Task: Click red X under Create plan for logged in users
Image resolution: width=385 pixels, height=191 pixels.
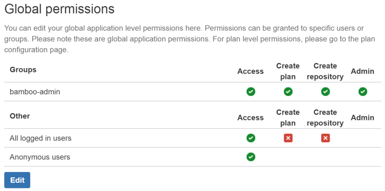Action: tap(288, 138)
